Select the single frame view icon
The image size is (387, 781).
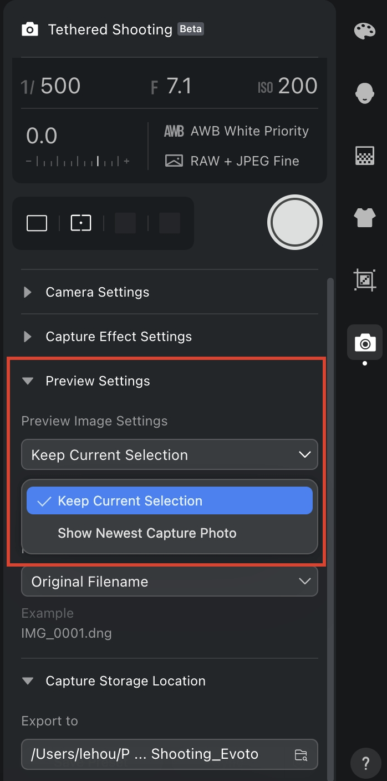37,223
